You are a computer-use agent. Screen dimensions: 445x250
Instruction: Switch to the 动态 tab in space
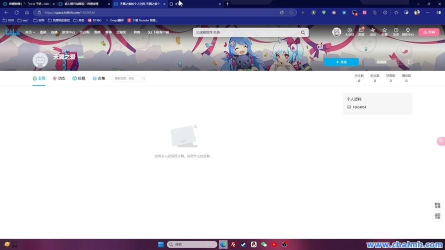(x=59, y=78)
